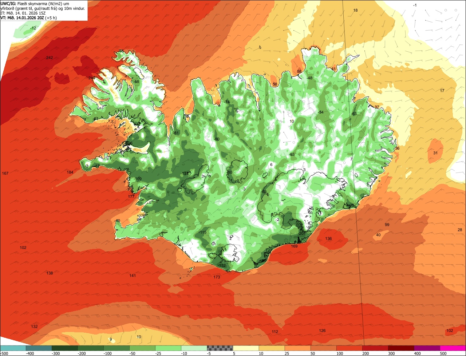The width and height of the screenshot is (466, 356).
Task: Click the inland value -115
Action: click(x=203, y=233)
